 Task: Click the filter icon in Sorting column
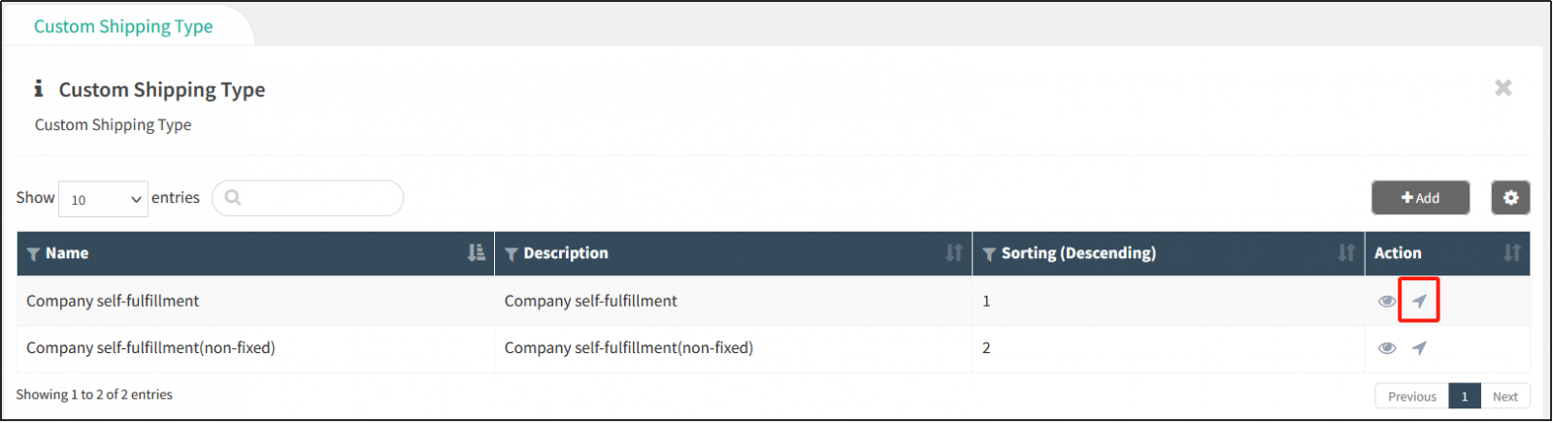click(989, 254)
